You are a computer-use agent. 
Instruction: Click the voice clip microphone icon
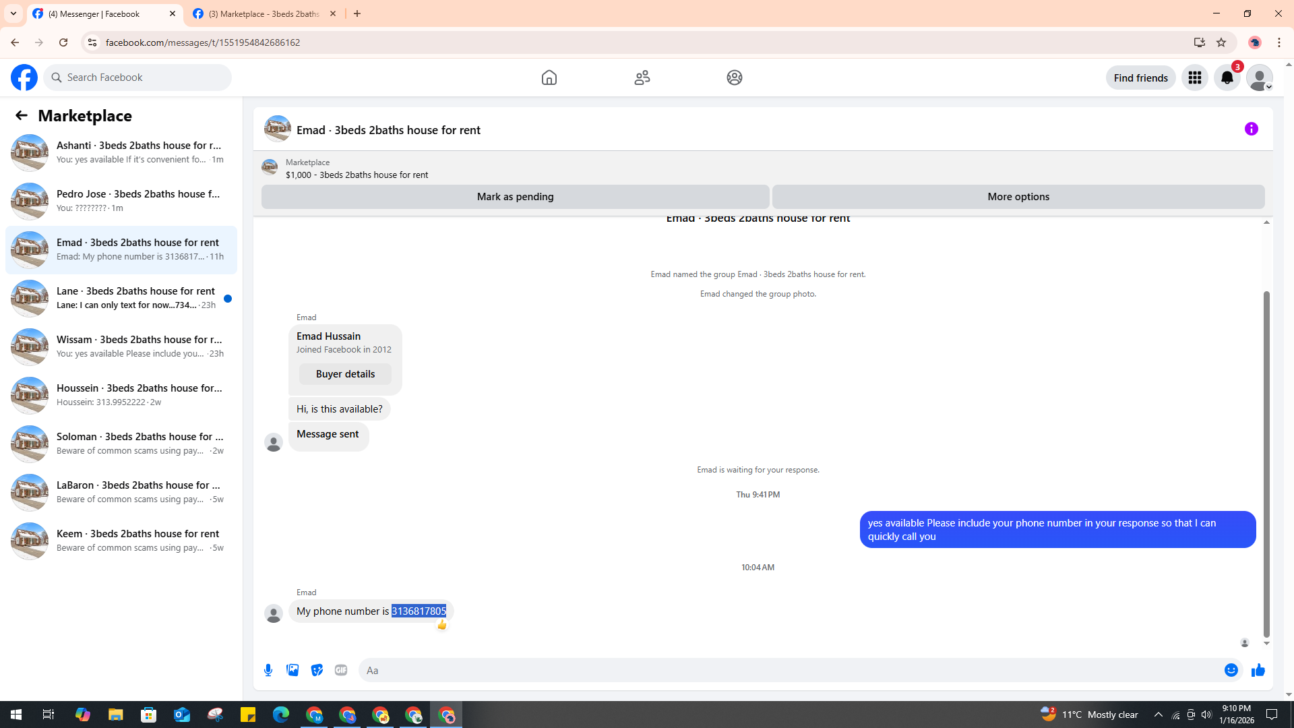pyautogui.click(x=268, y=670)
